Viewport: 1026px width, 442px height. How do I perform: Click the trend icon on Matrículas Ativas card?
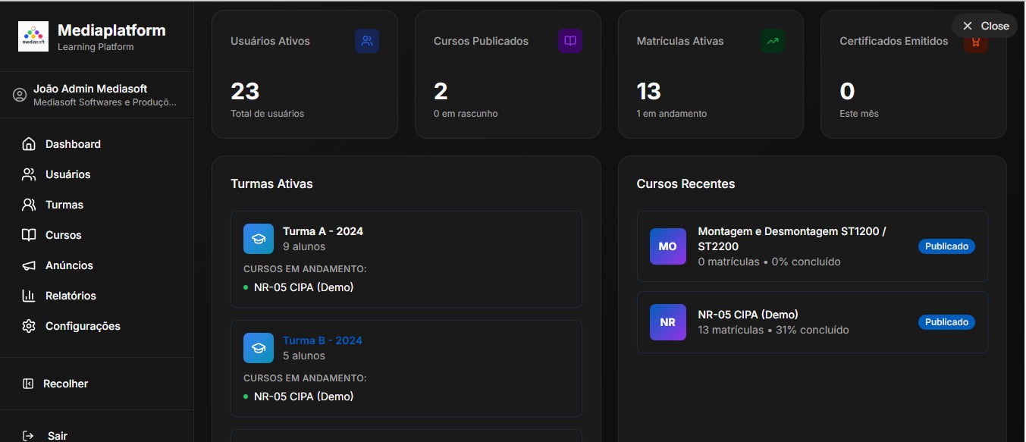773,41
